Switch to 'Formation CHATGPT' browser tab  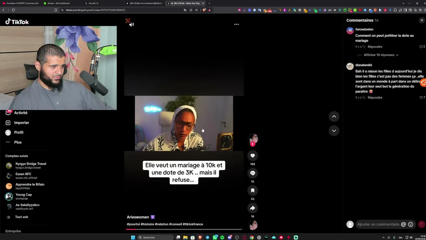[x=21, y=3]
